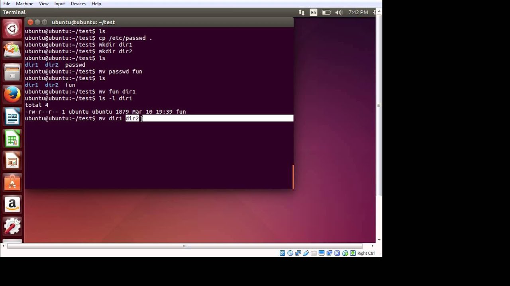Click the 'ls -l dir1' command
The image size is (510, 286).
[x=115, y=98]
